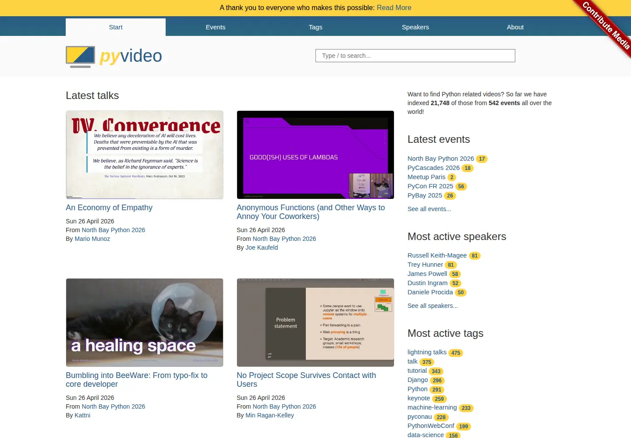This screenshot has height=438, width=631.
Task: Open North Bay Python 2026 in Latest events
Action: pyautogui.click(x=441, y=159)
